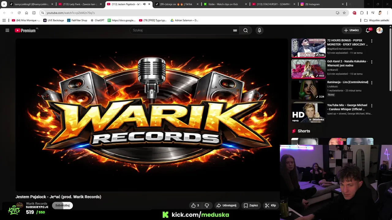Screen dimensions: 392x220
Task: Open docs.google bookmark
Action: (x=122, y=20)
